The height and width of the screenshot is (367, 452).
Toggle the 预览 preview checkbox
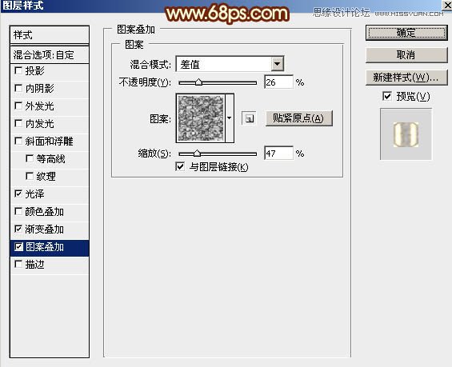(387, 96)
